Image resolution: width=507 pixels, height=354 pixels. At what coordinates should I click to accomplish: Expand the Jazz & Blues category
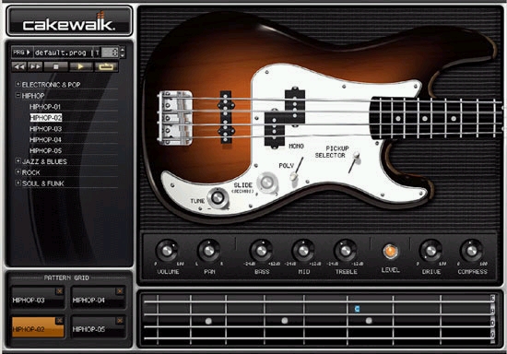click(x=18, y=160)
